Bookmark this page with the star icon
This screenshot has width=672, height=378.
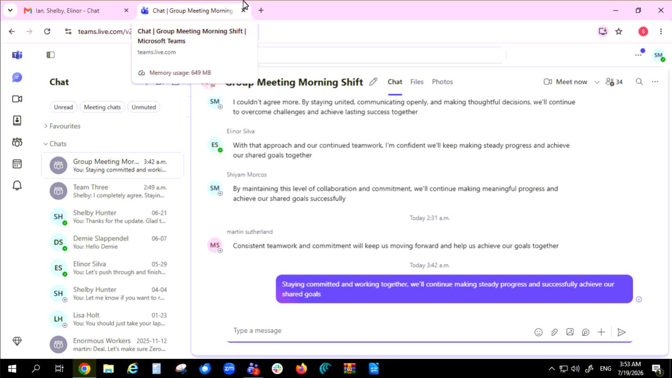[619, 31]
